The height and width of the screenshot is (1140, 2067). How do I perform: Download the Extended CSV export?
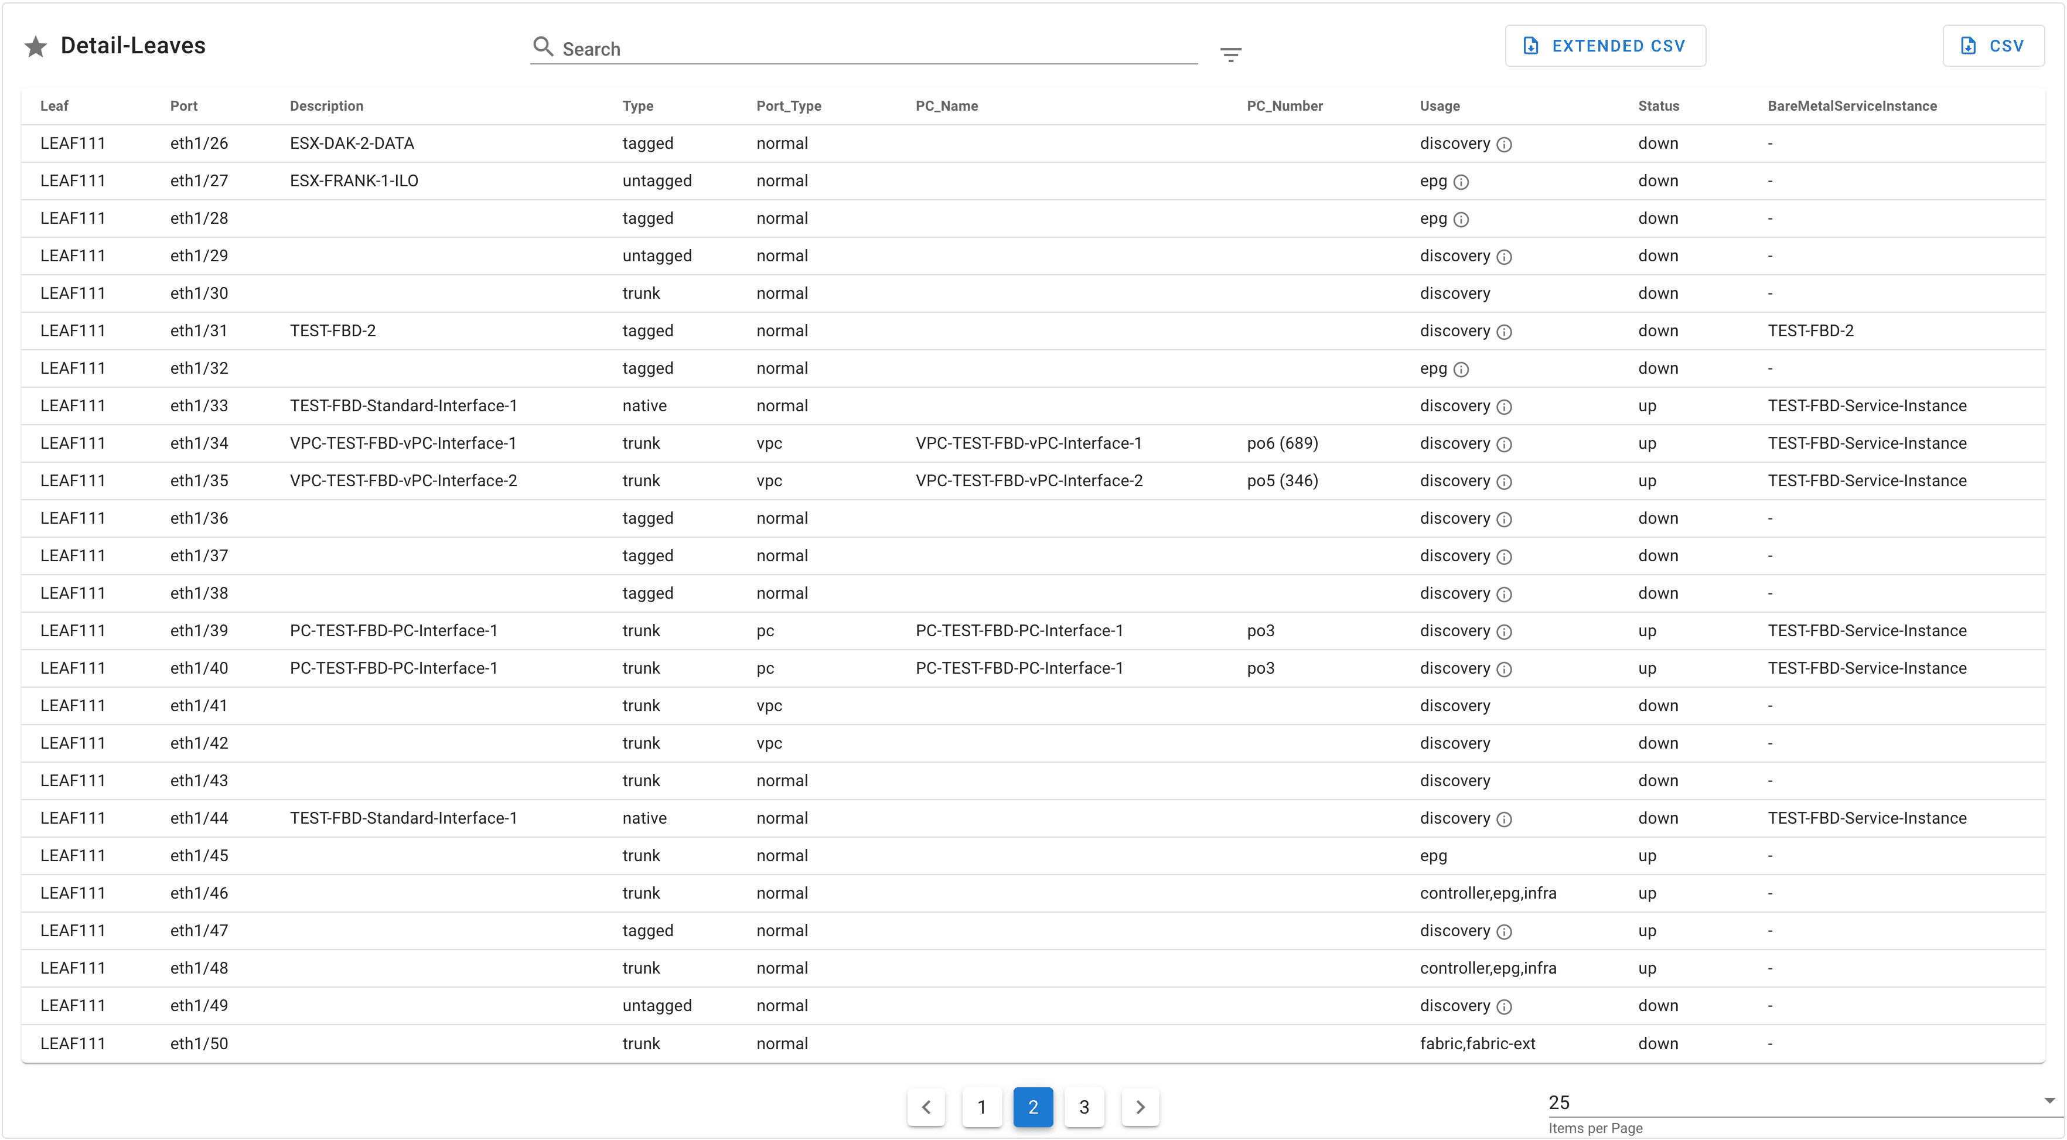tap(1605, 46)
